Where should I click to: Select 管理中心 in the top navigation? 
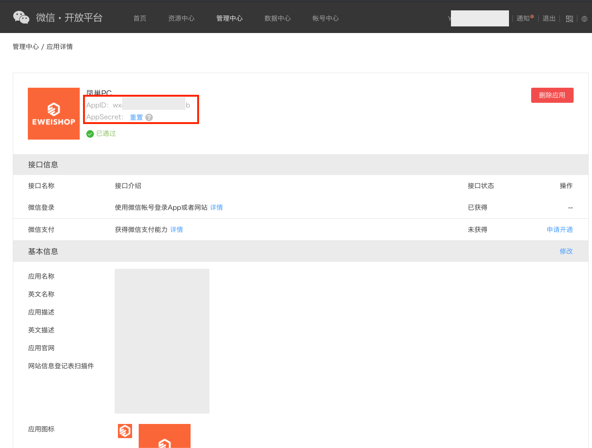tap(230, 18)
